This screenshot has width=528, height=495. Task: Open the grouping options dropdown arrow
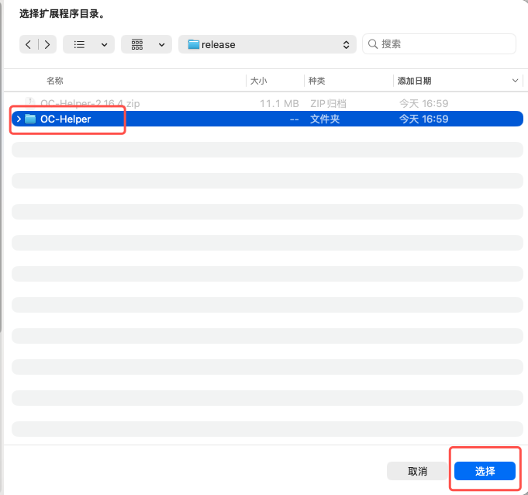pos(161,45)
